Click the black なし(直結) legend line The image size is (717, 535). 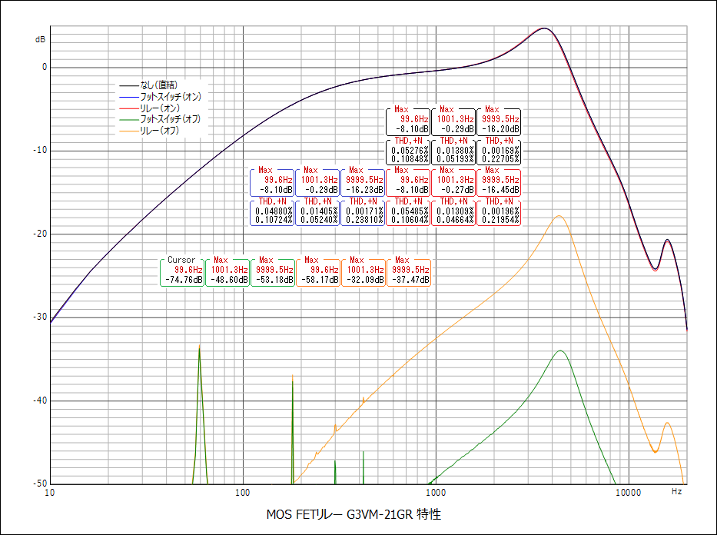(x=129, y=85)
